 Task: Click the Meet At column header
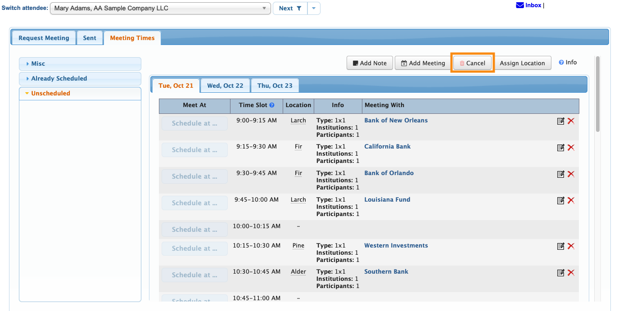point(194,105)
